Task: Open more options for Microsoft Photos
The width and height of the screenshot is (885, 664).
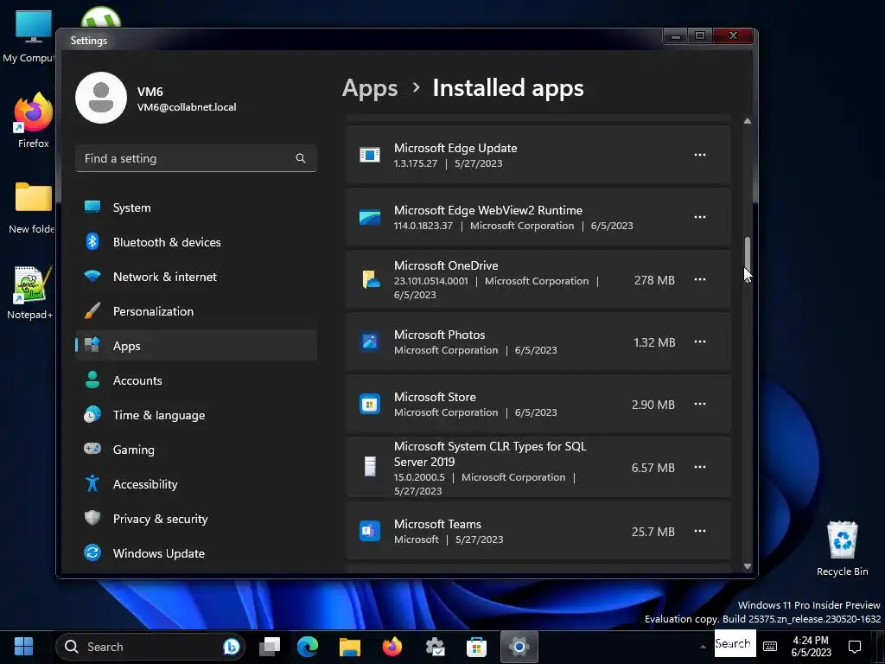Action: click(x=699, y=342)
